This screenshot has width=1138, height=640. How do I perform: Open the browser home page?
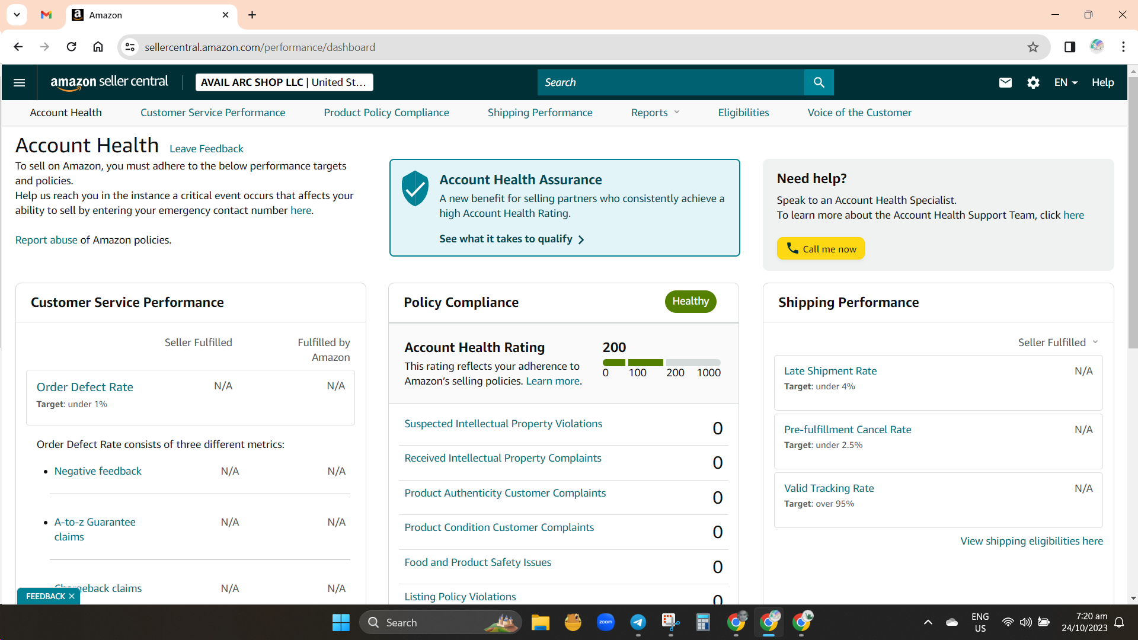pyautogui.click(x=98, y=47)
